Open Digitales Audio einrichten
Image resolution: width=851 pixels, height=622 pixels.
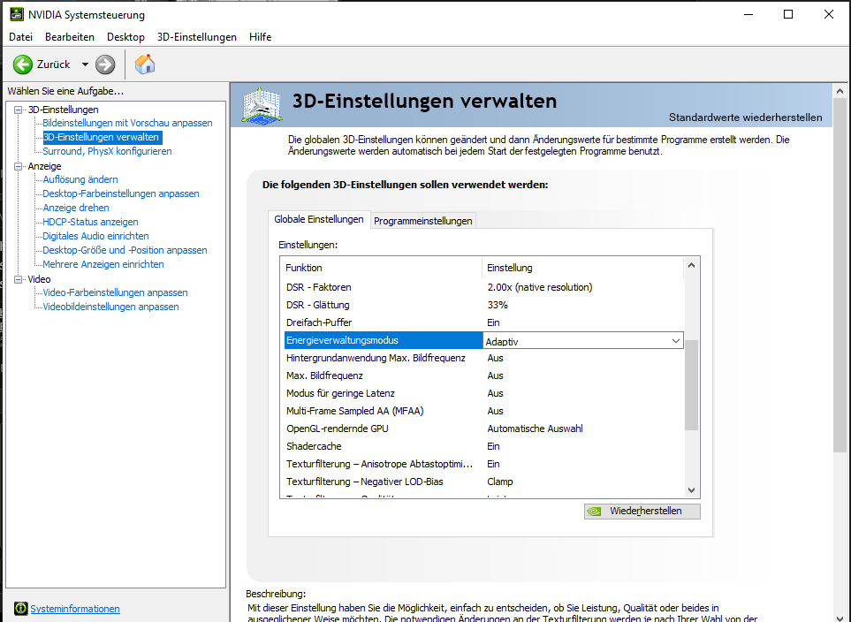tap(96, 236)
